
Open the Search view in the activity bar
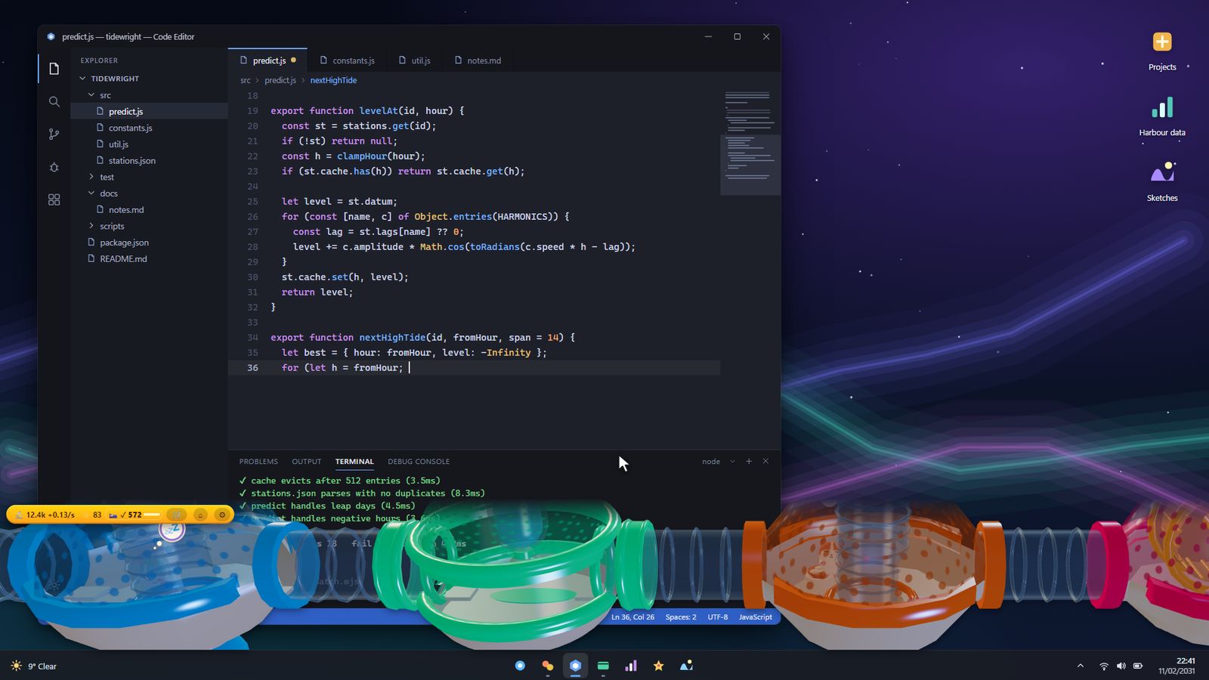[54, 101]
